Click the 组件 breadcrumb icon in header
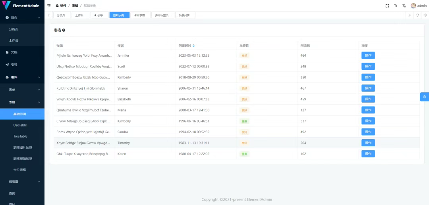Viewport: 429px width, 205px height. 57,6
